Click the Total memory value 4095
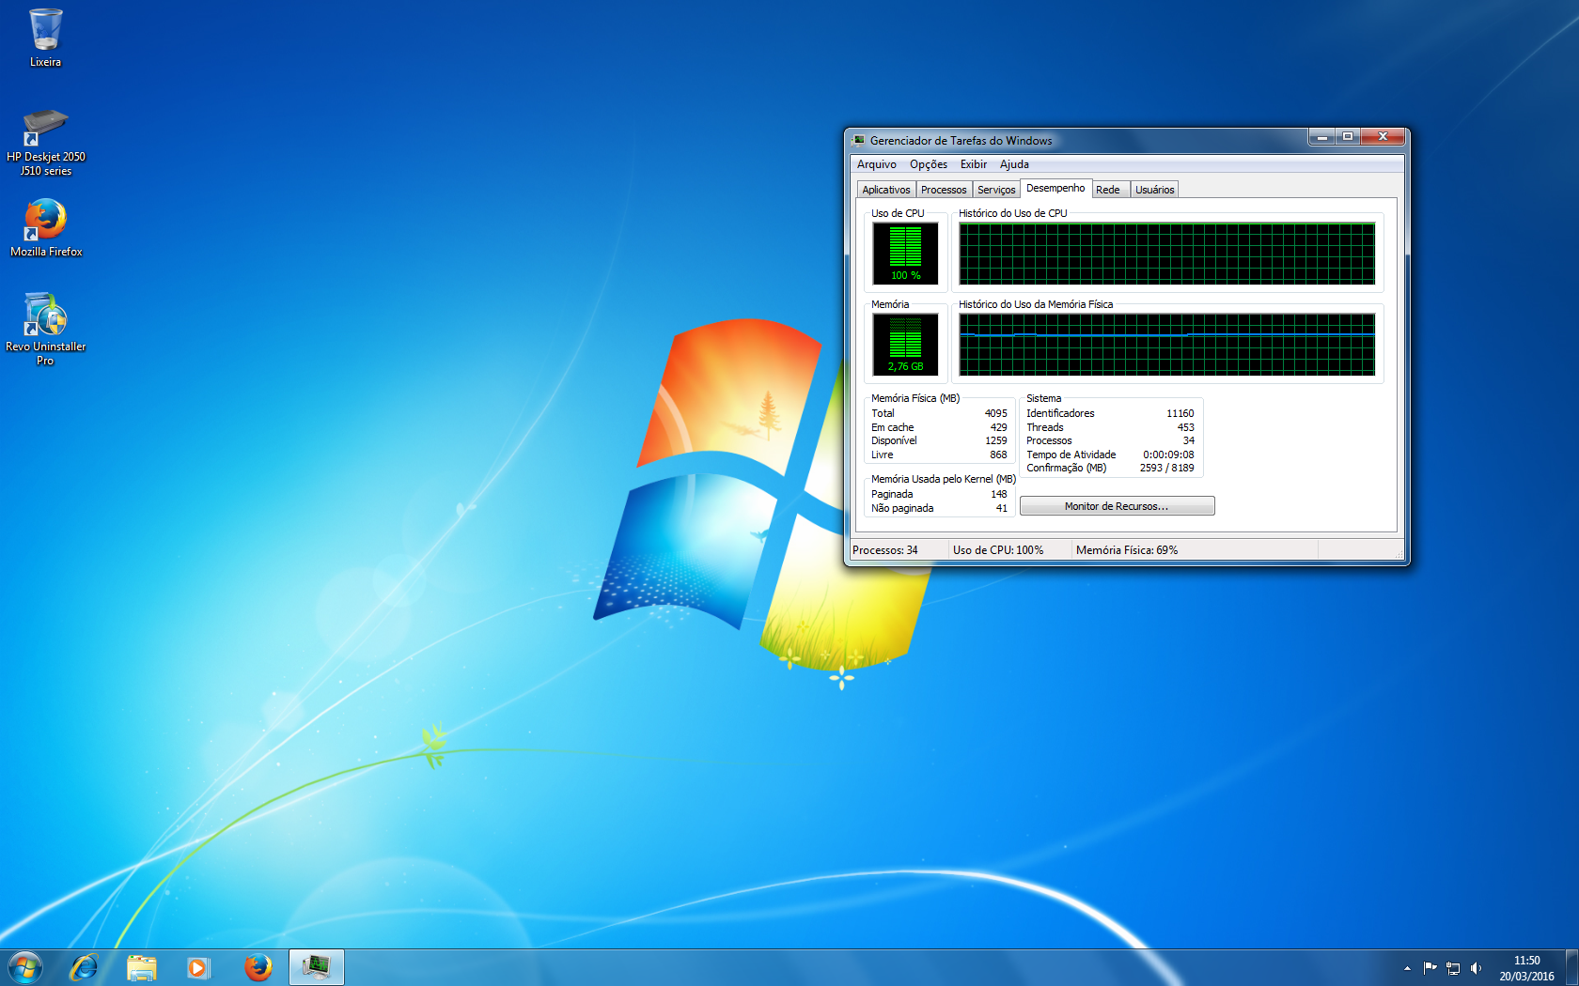Viewport: 1579px width, 986px height. 995,413
